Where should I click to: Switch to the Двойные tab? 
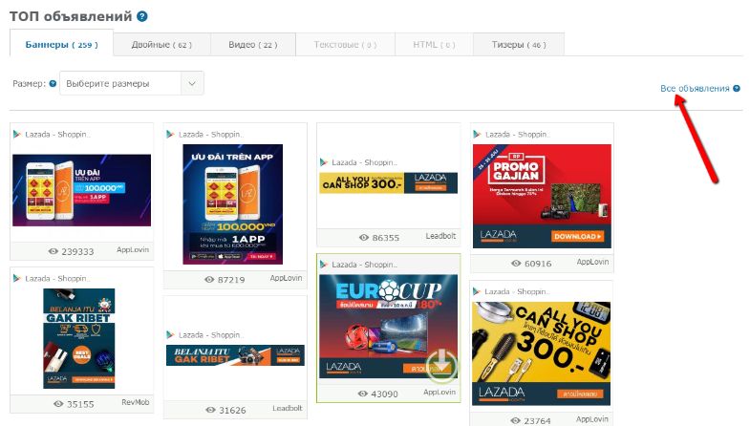tap(161, 45)
